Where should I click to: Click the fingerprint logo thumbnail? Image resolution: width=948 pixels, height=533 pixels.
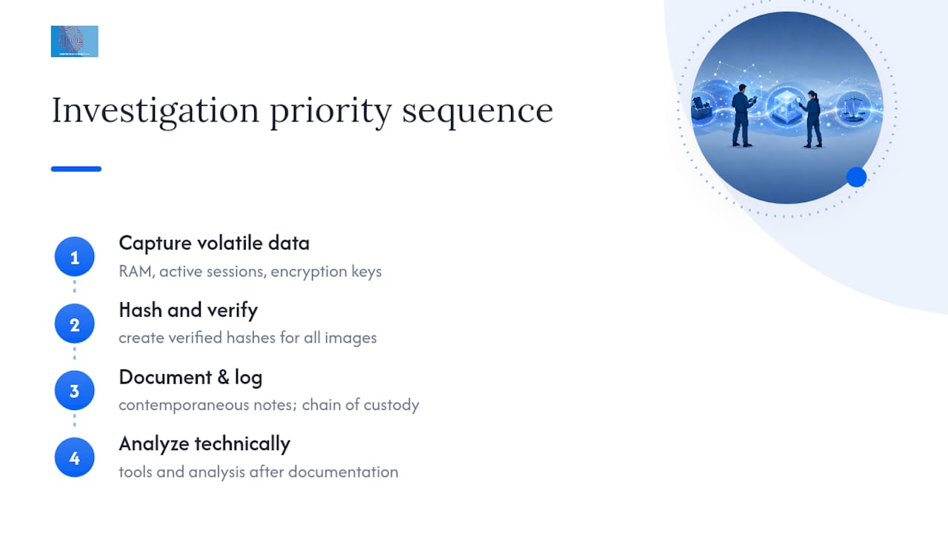coord(74,41)
